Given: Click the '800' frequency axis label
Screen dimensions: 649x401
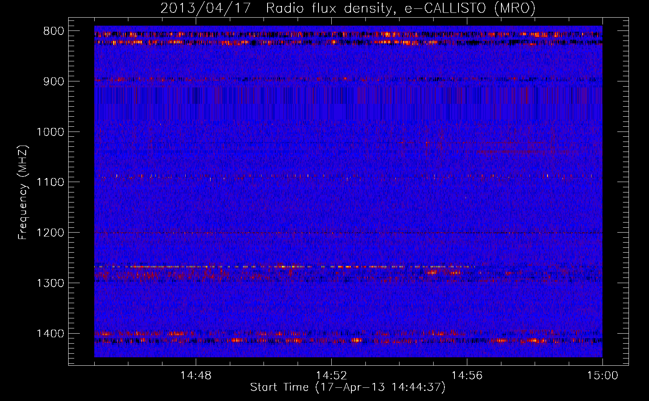Looking at the screenshot, I should (x=54, y=31).
